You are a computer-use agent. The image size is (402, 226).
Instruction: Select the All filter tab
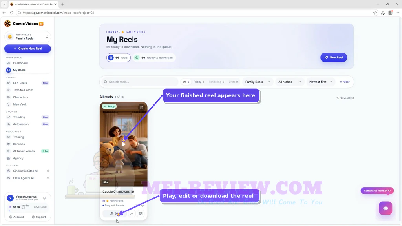click(x=186, y=82)
